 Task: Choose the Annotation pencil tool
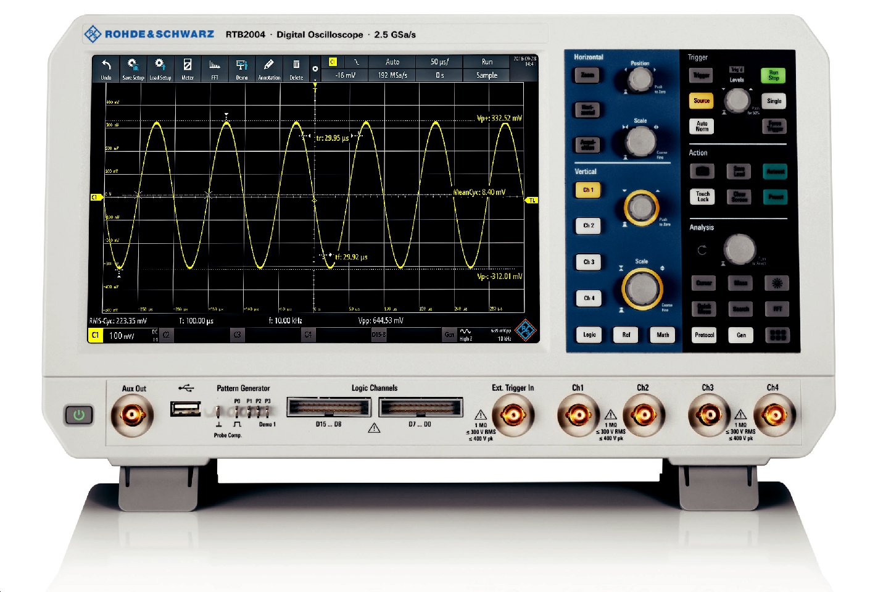coord(269,69)
